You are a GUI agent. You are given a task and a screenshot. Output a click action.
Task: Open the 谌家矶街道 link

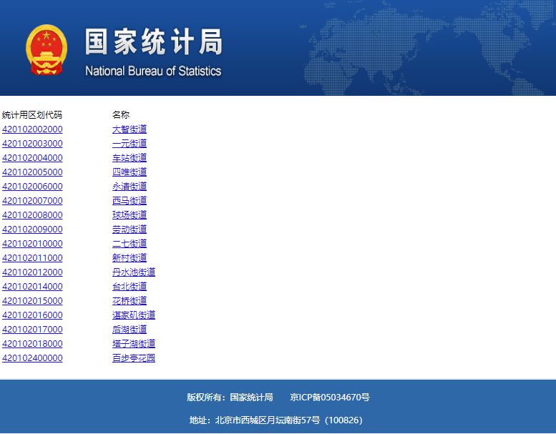point(134,315)
